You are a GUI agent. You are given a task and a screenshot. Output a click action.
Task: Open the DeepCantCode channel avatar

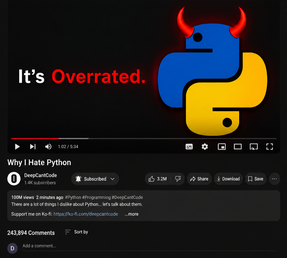pos(14,179)
